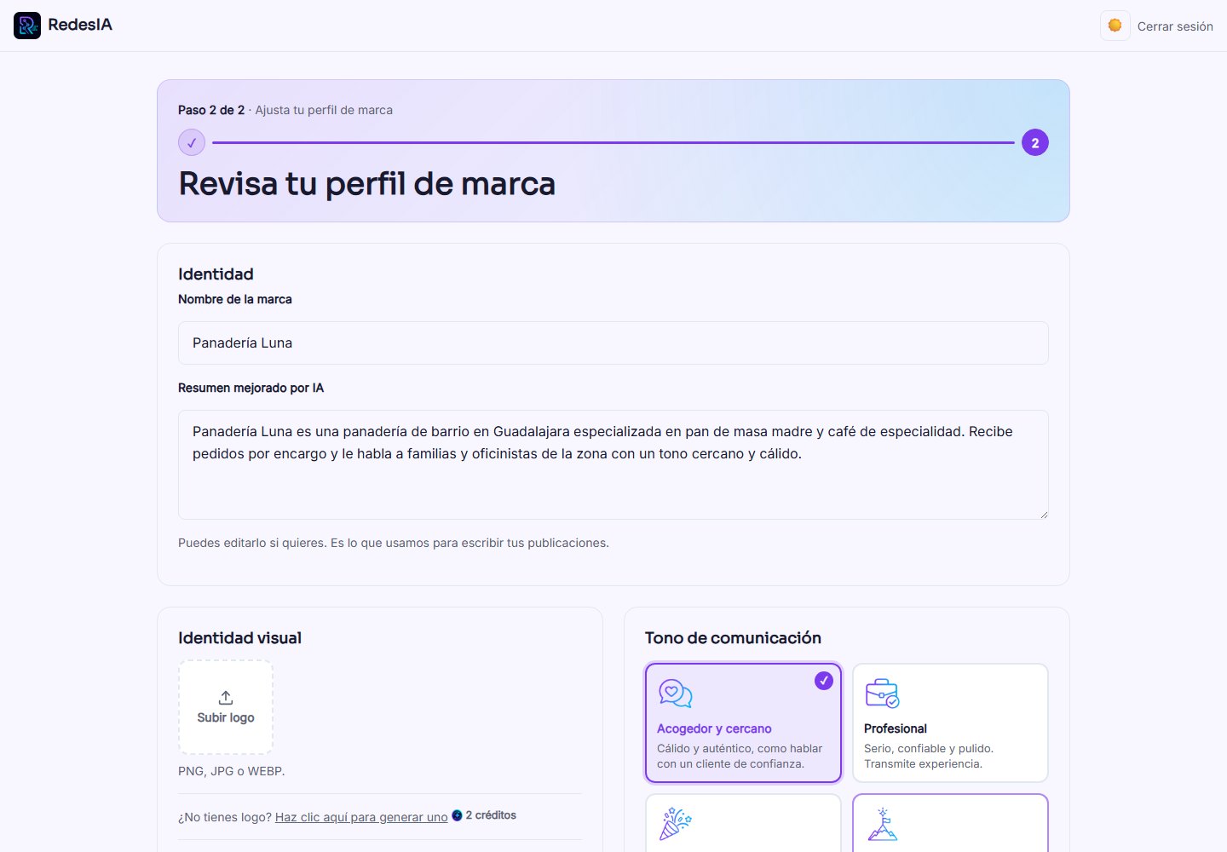Click the progress line between steps
This screenshot has height=852, width=1227.
point(613,142)
